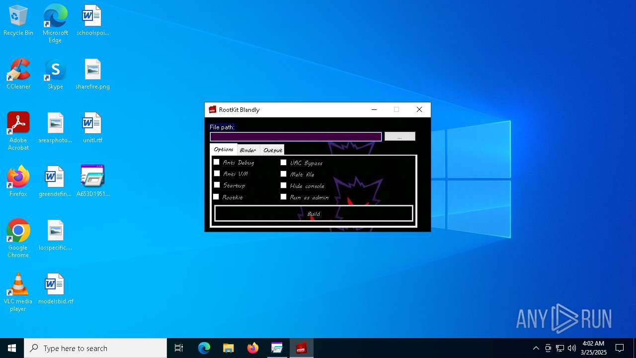This screenshot has width=636, height=358.
Task: Enable Run as admin option
Action: [x=283, y=197]
